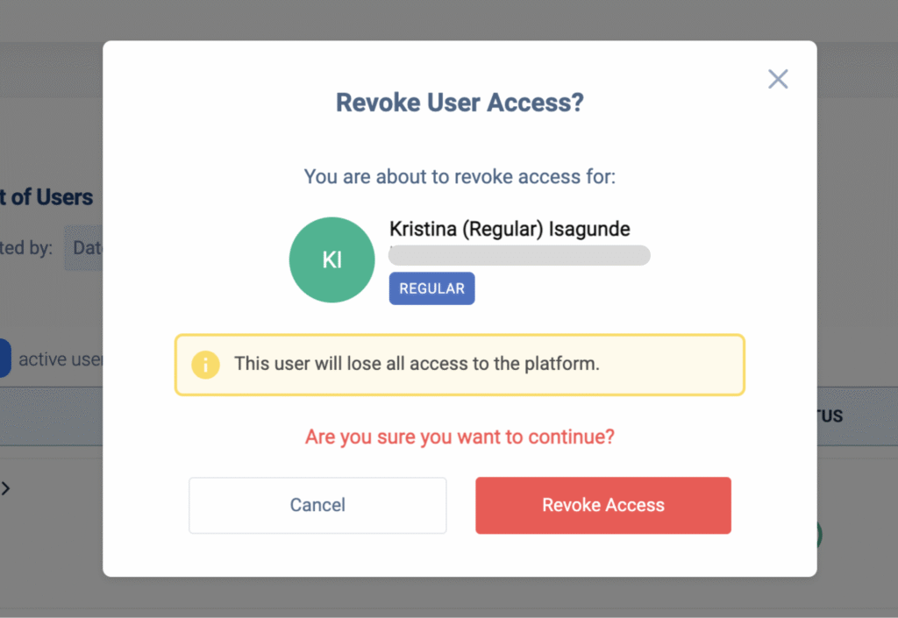Screen dimensions: 898x618
Task: Click the STATUS column header
Action: 830,416
